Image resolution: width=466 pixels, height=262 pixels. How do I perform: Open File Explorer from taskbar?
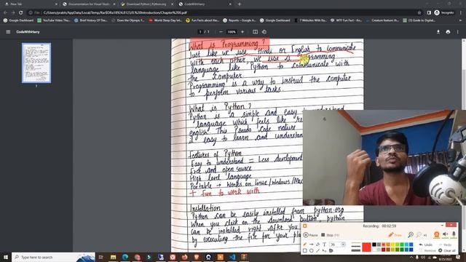(x=113, y=257)
